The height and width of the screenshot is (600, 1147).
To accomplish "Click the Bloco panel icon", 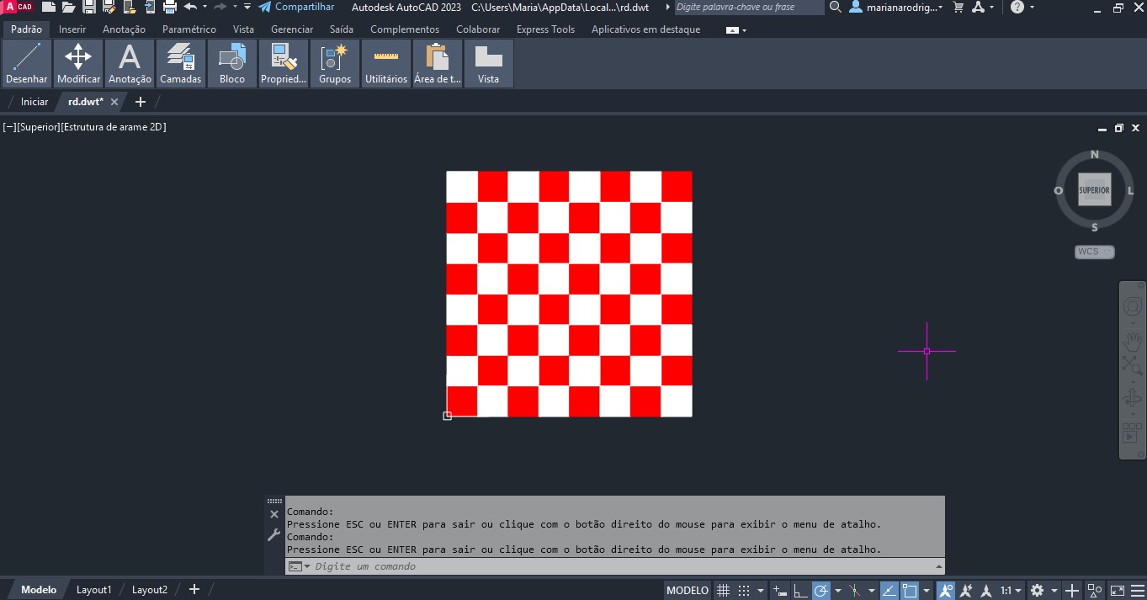I will [x=231, y=64].
